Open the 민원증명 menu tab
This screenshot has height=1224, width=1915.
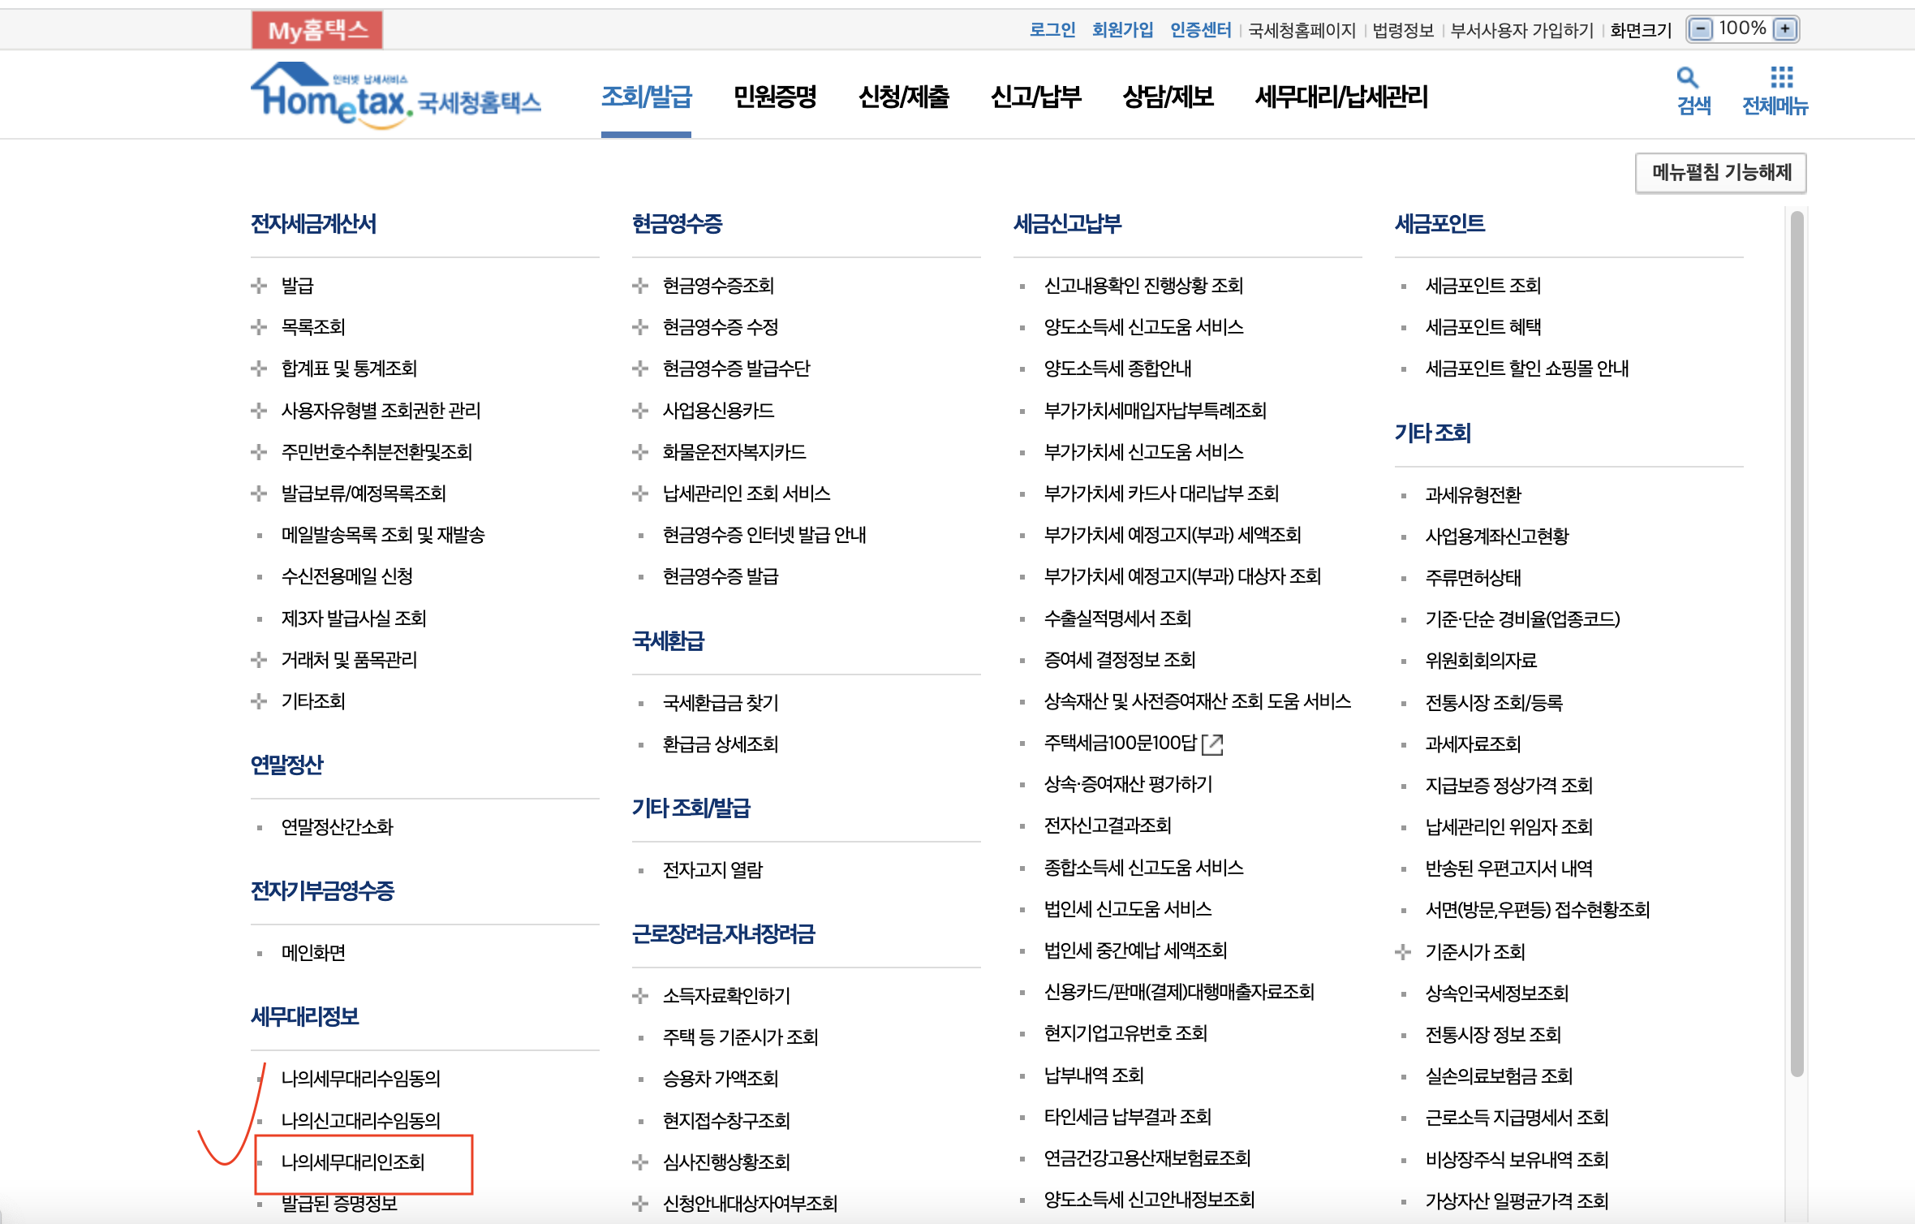[775, 97]
